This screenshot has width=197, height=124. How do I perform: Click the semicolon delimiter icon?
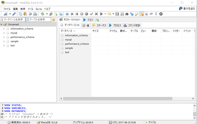(156, 14)
